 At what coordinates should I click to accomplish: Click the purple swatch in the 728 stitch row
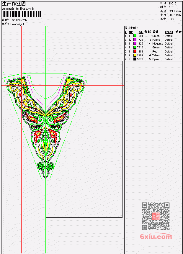135,40
